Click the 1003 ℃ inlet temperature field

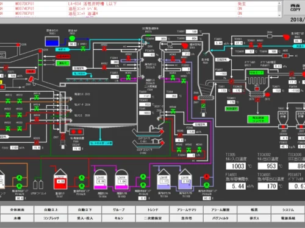click(236, 166)
